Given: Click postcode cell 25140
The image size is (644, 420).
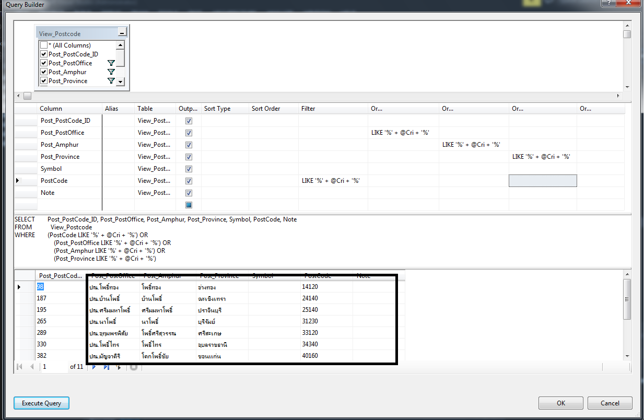Looking at the screenshot, I should point(326,310).
